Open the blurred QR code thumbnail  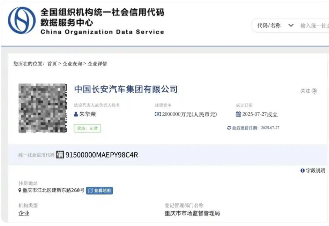tap(43, 108)
